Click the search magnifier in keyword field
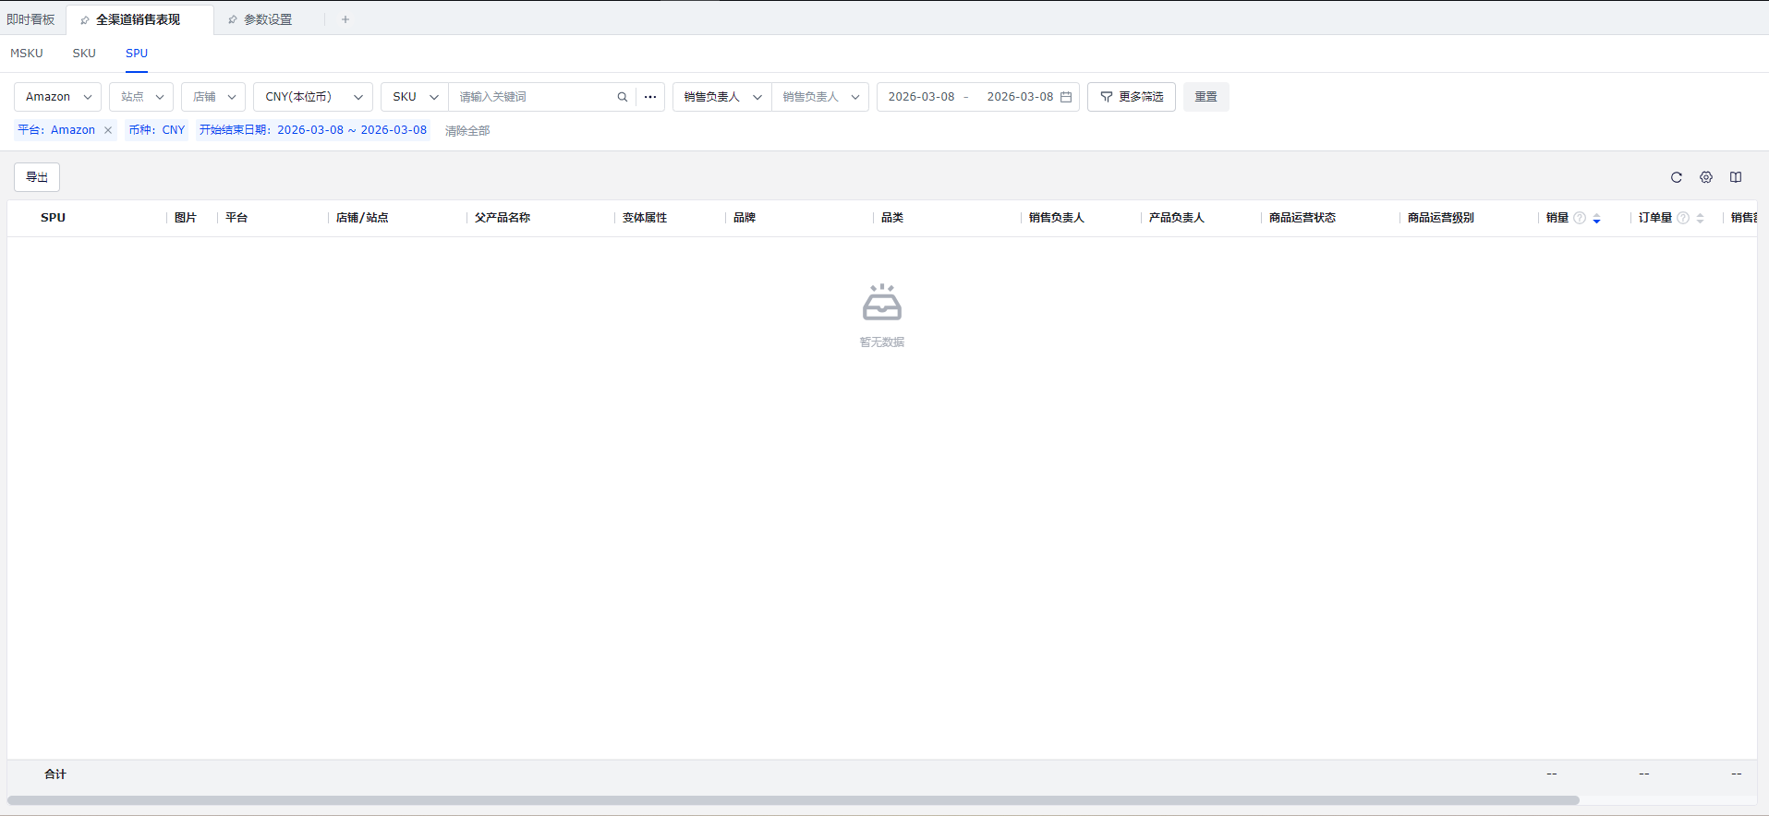1769x816 pixels. point(623,97)
